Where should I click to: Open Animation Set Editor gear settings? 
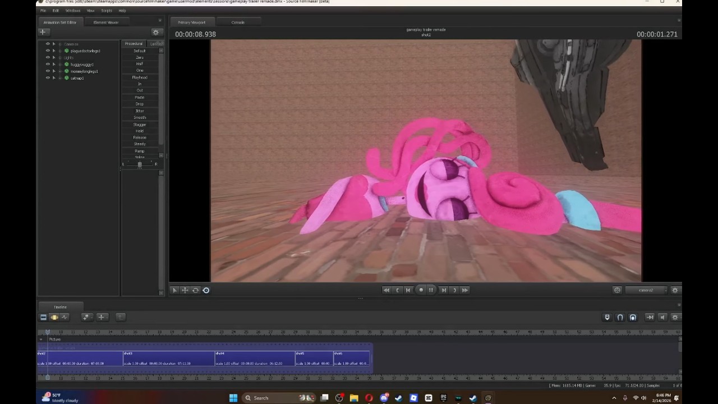point(156,33)
